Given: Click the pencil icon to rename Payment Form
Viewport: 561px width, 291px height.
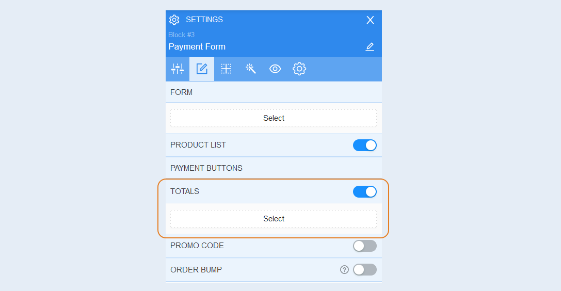Looking at the screenshot, I should point(370,47).
